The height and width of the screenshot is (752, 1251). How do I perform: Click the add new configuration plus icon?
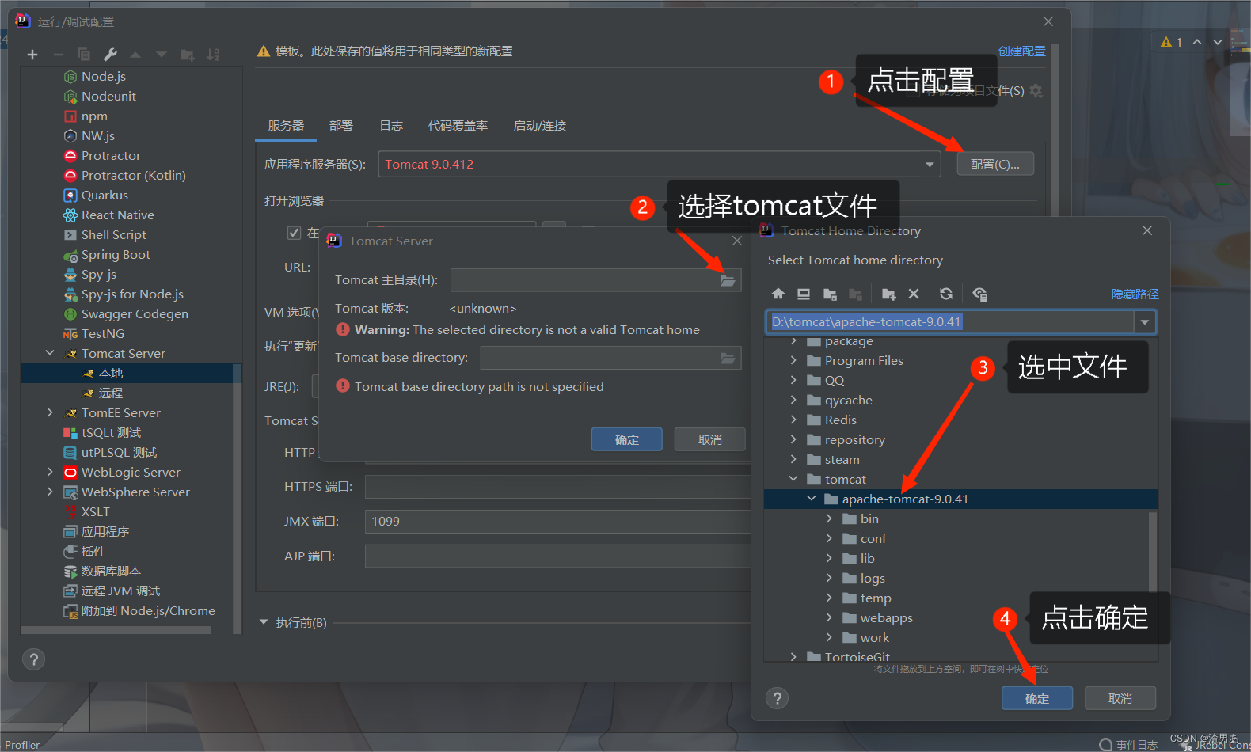32,55
